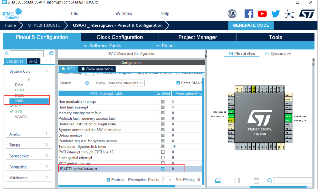Click the pinout search magnifier icon
319x189 pixels.
270,181
